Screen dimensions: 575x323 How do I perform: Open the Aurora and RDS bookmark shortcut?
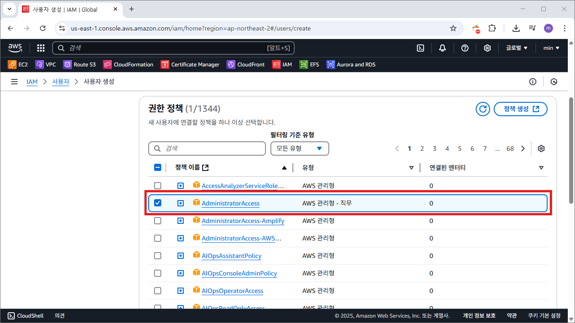(x=351, y=65)
